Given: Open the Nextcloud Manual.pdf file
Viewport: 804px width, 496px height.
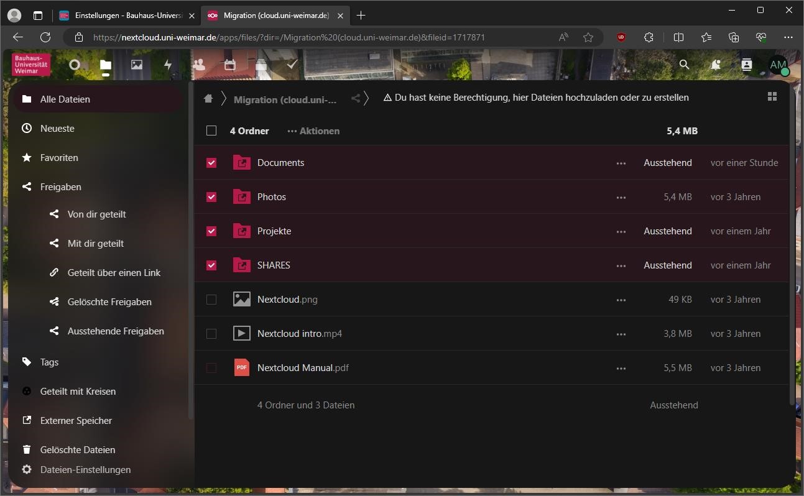Looking at the screenshot, I should click(303, 368).
